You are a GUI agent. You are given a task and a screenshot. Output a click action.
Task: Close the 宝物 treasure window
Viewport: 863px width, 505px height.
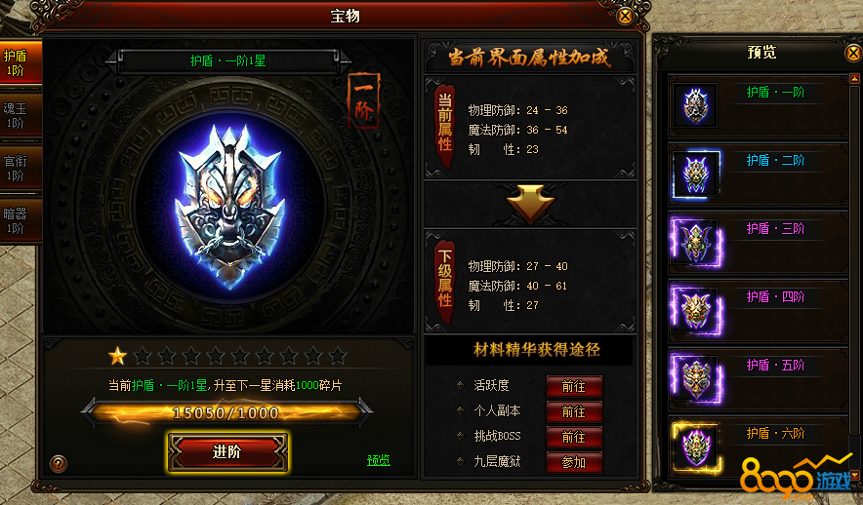[x=625, y=17]
